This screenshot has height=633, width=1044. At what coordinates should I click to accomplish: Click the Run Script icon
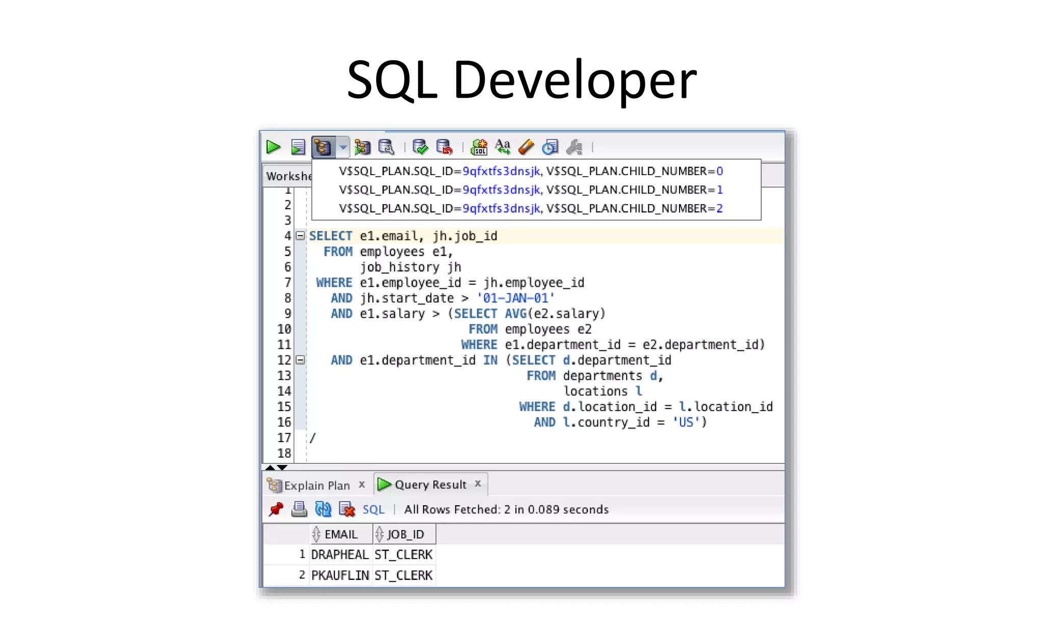pos(298,148)
